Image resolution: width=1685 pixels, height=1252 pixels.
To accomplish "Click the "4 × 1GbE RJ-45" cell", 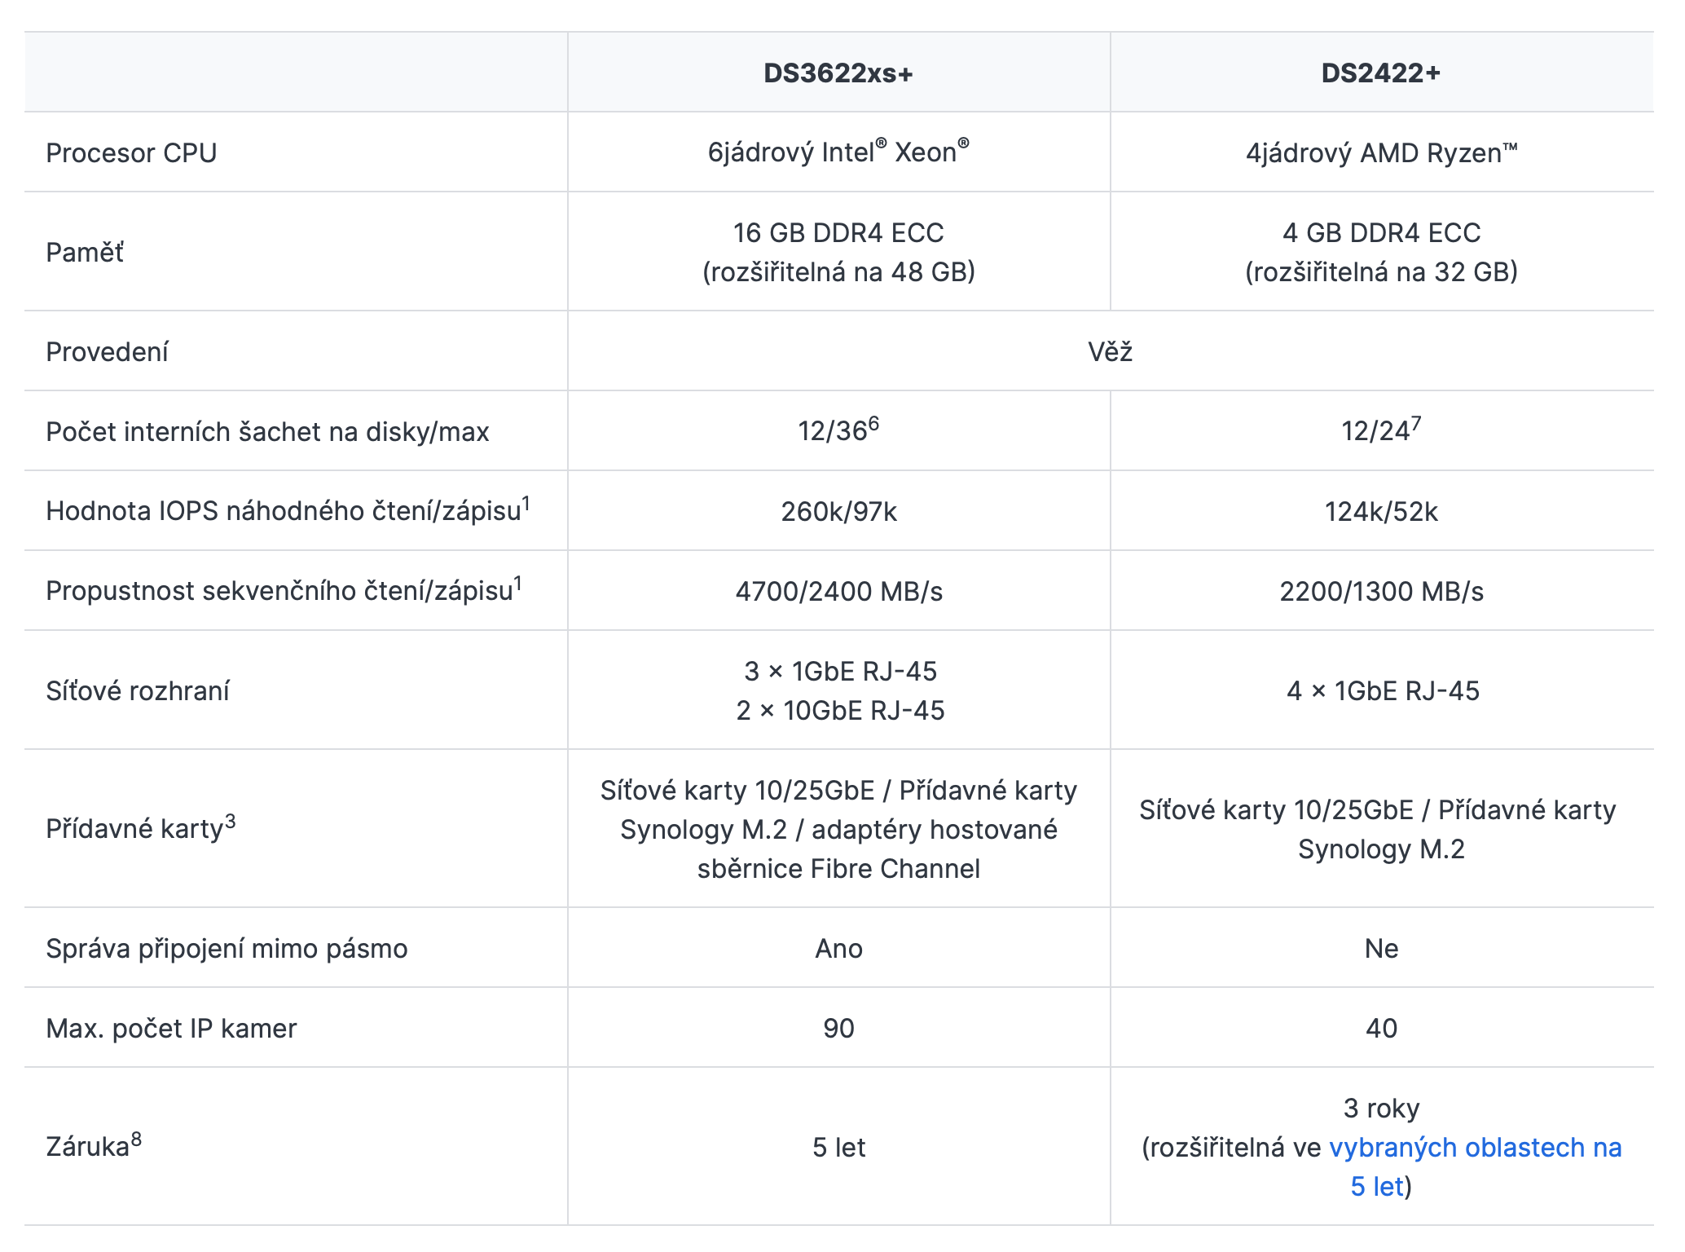I will 1382,691.
